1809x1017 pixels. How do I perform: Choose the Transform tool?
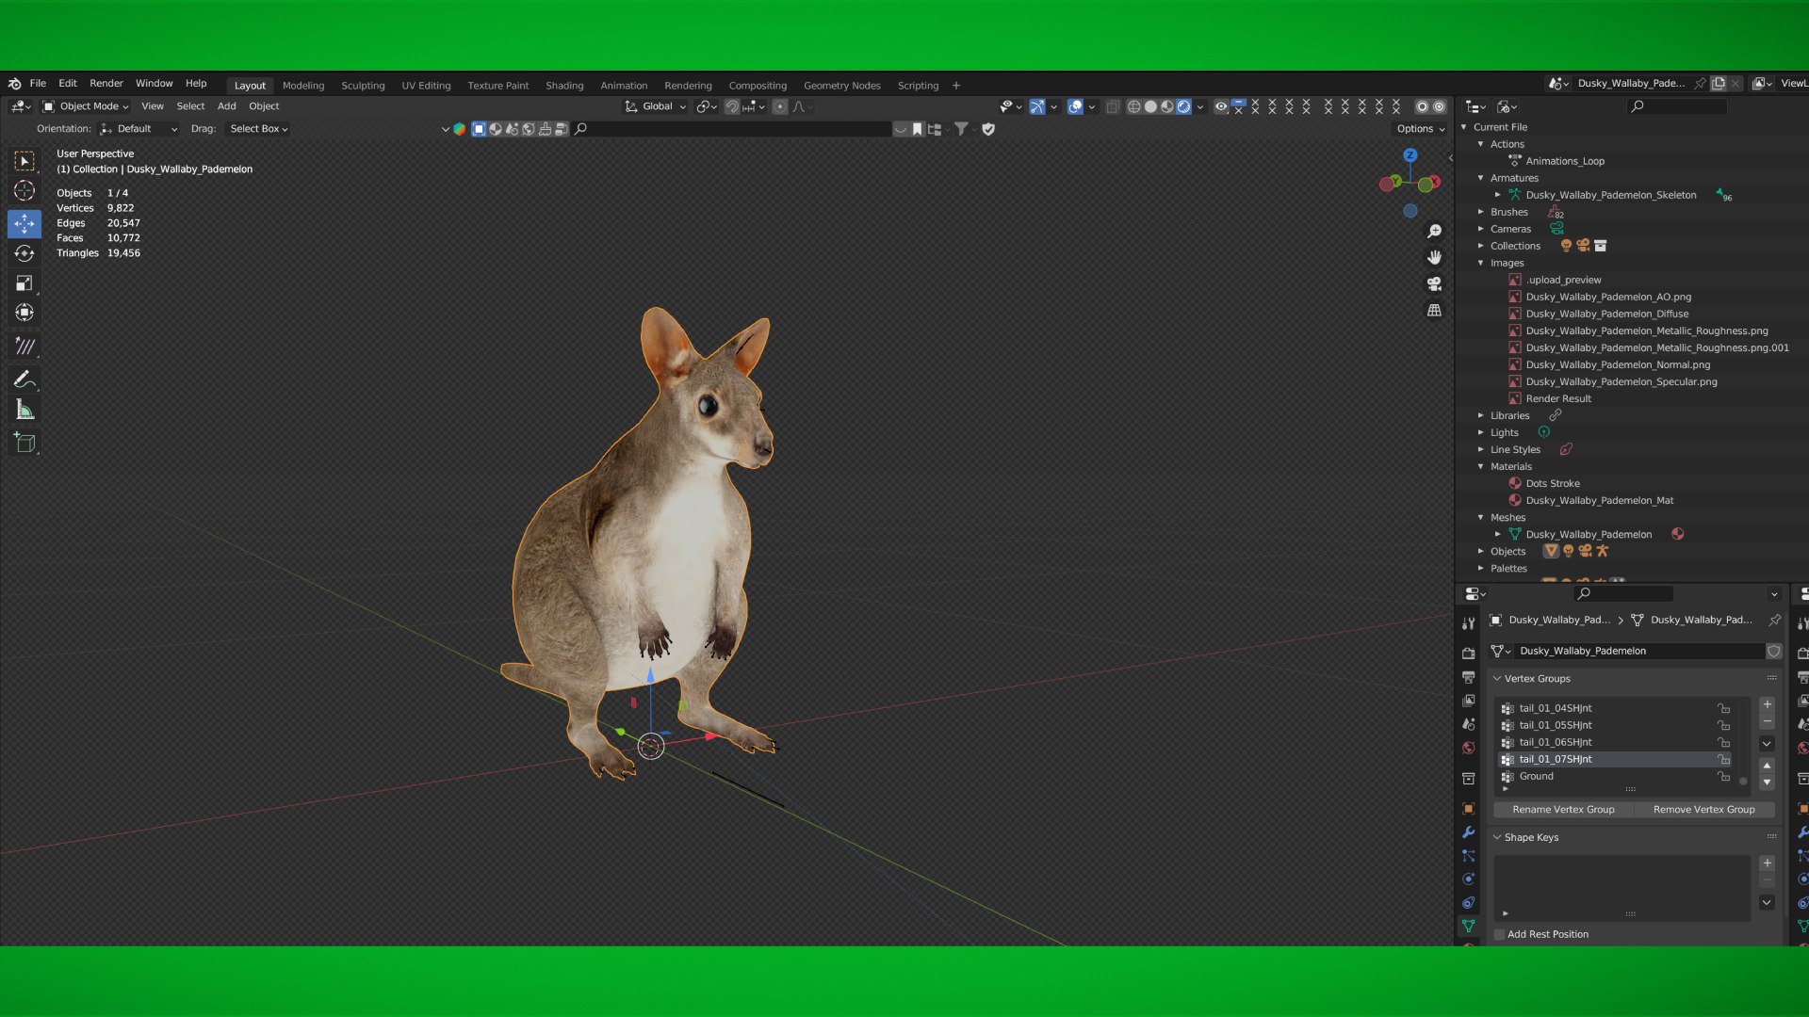pos(24,313)
